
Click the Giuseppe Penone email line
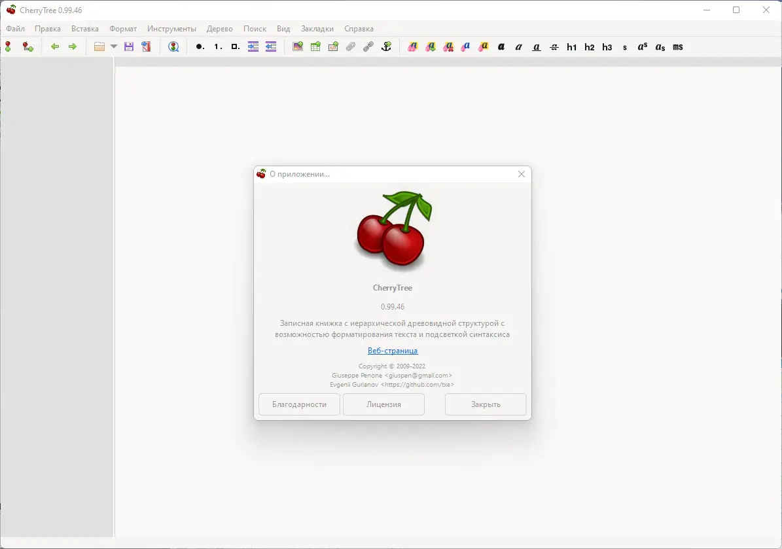coord(392,376)
